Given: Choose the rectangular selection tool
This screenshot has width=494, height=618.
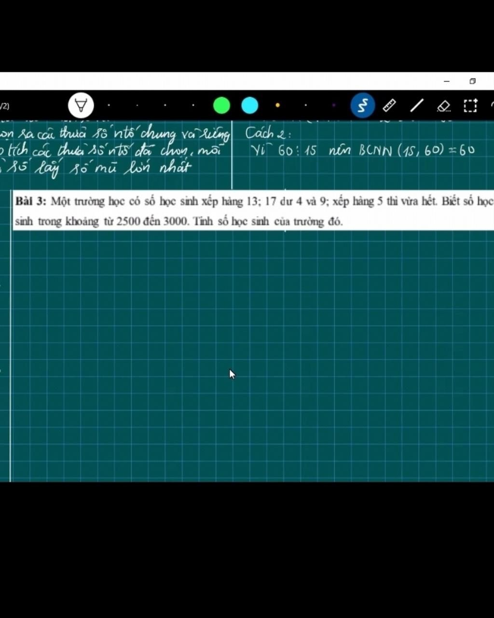Looking at the screenshot, I should (x=470, y=105).
